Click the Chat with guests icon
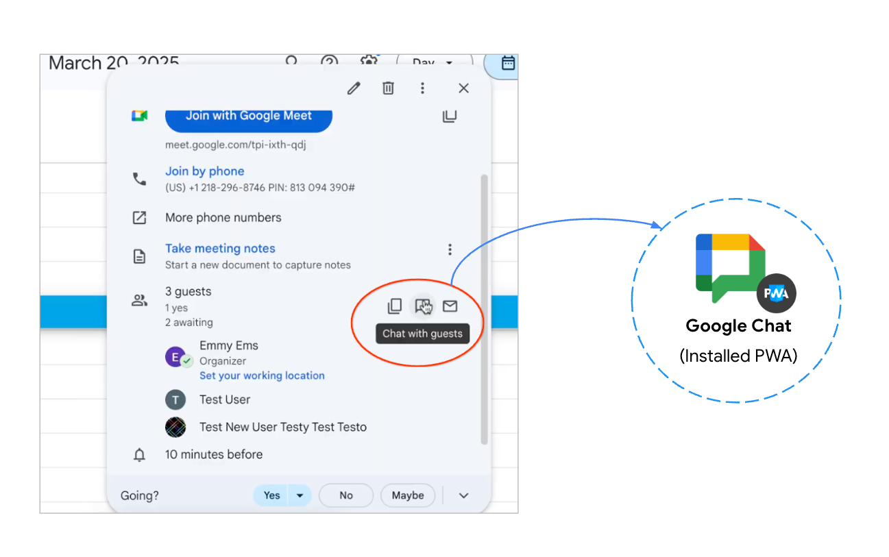This screenshot has height=557, width=889. 423,306
